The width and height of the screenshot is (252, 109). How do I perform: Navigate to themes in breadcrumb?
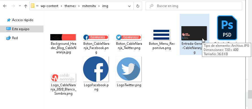[x=70, y=6]
